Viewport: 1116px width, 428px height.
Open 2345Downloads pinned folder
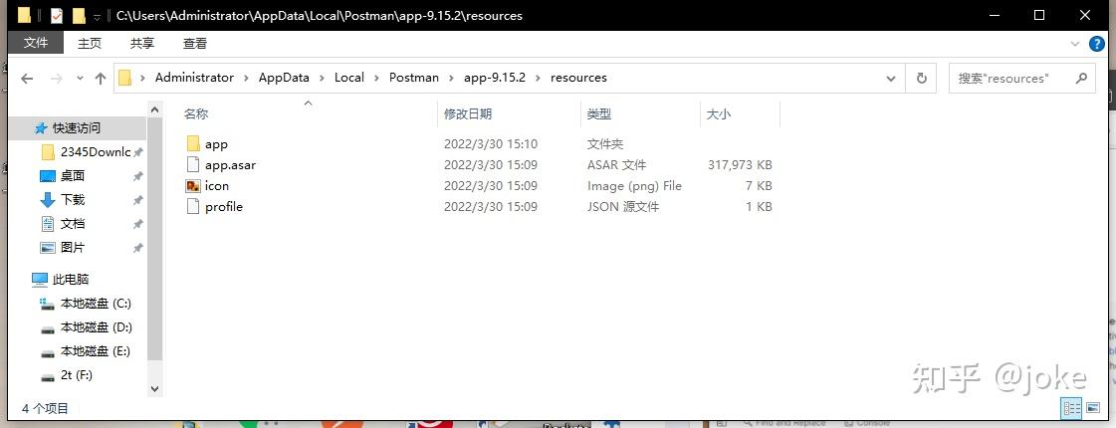click(96, 151)
